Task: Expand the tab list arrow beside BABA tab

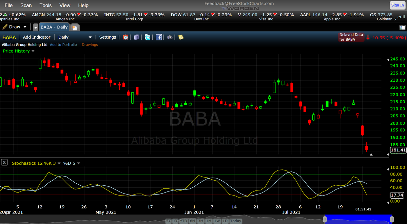Action: (x=36, y=27)
